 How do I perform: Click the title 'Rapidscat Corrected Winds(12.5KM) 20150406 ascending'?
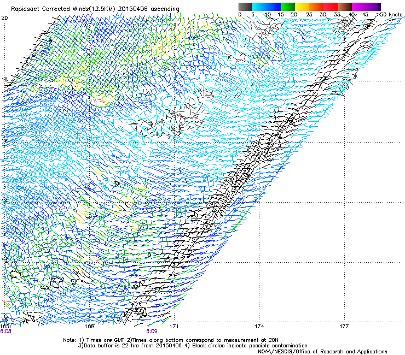(x=95, y=9)
